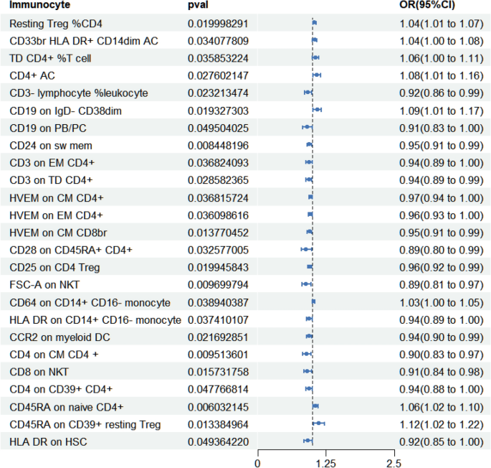The height and width of the screenshot is (468, 491).
Task: Click the 1.25 axis tick label
Action: click(325, 463)
